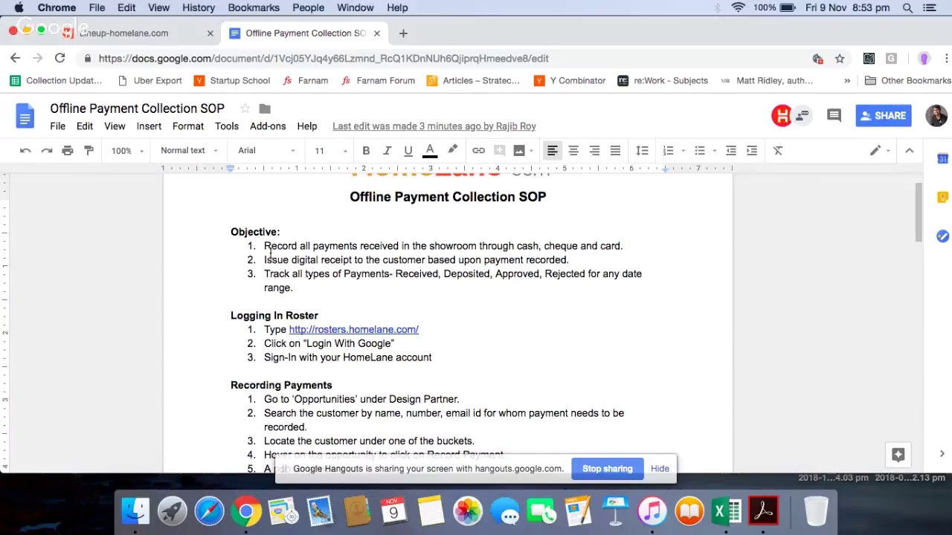Bookmark this page with the star icon
This screenshot has width=952, height=535.
click(840, 59)
